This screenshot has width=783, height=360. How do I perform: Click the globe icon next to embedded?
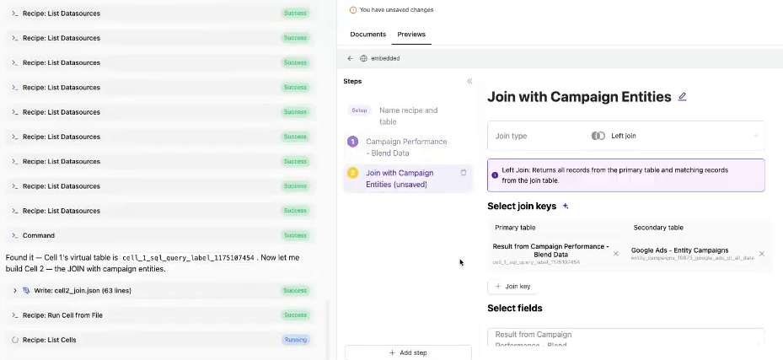pyautogui.click(x=363, y=58)
